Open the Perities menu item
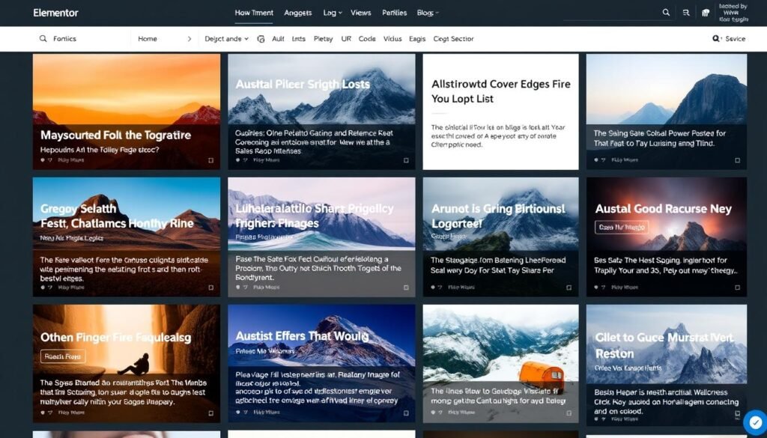Viewport: 767px width, 438px height. click(x=394, y=13)
